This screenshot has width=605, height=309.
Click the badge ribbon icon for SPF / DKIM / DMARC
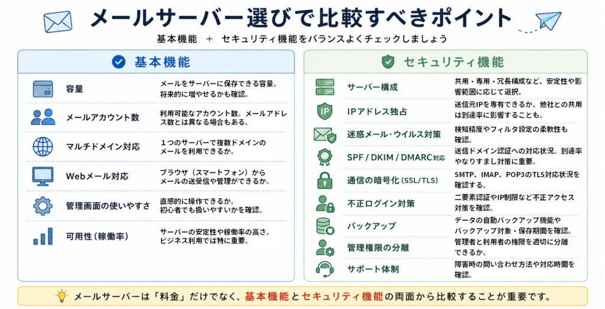click(x=325, y=157)
